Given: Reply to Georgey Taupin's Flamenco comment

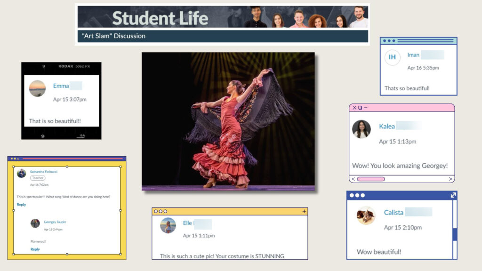Looking at the screenshot, I should (x=35, y=249).
